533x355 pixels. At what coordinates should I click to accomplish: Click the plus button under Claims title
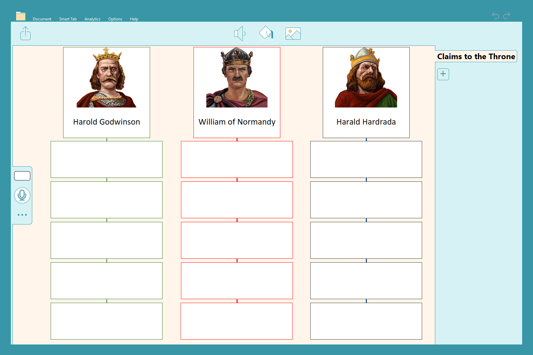pyautogui.click(x=443, y=74)
